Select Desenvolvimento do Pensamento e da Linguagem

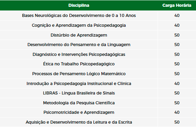79,45
